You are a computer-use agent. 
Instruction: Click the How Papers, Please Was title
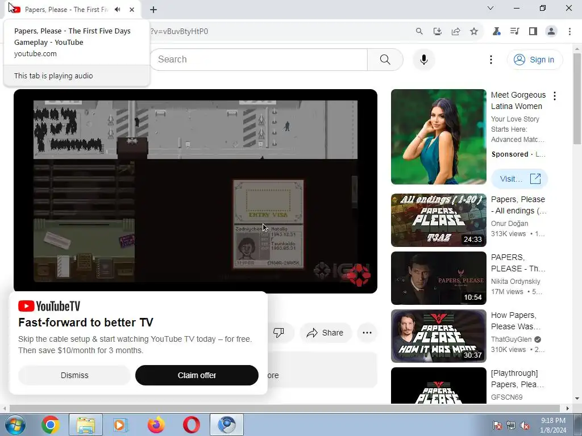[x=516, y=321]
